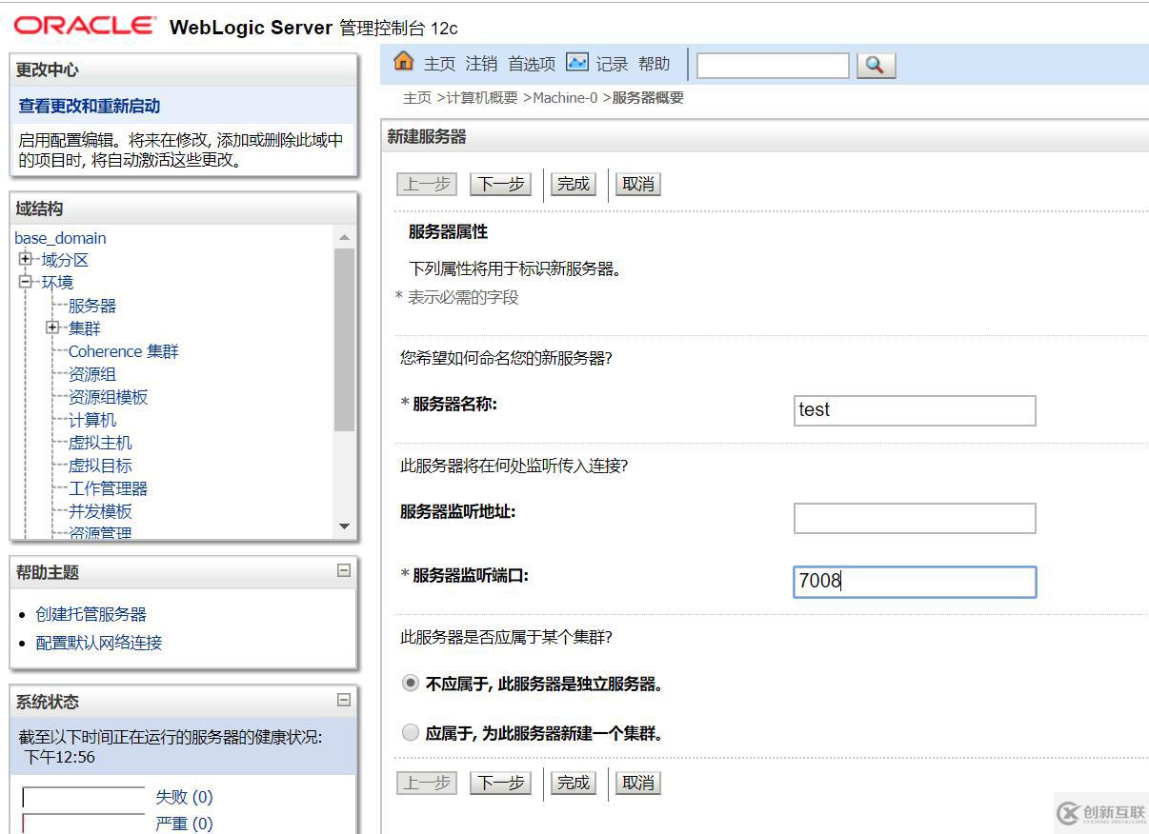Screen dimensions: 1149x834
Task: Open the base_domain tree root
Action: point(60,238)
